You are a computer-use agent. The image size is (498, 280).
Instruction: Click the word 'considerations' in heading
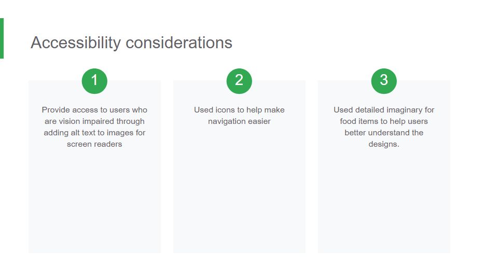click(x=179, y=43)
